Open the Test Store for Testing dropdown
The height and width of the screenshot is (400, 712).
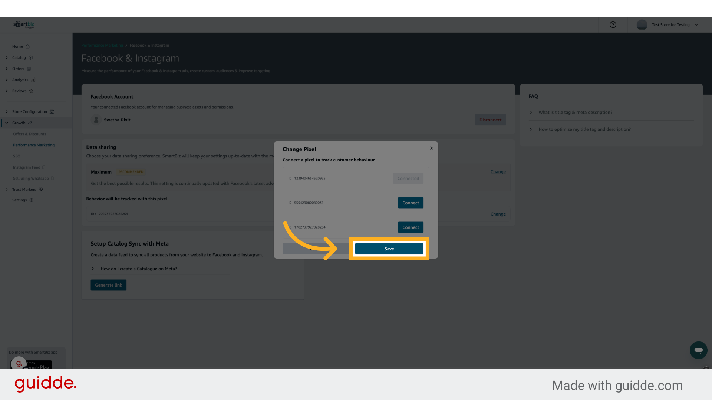[x=675, y=25]
